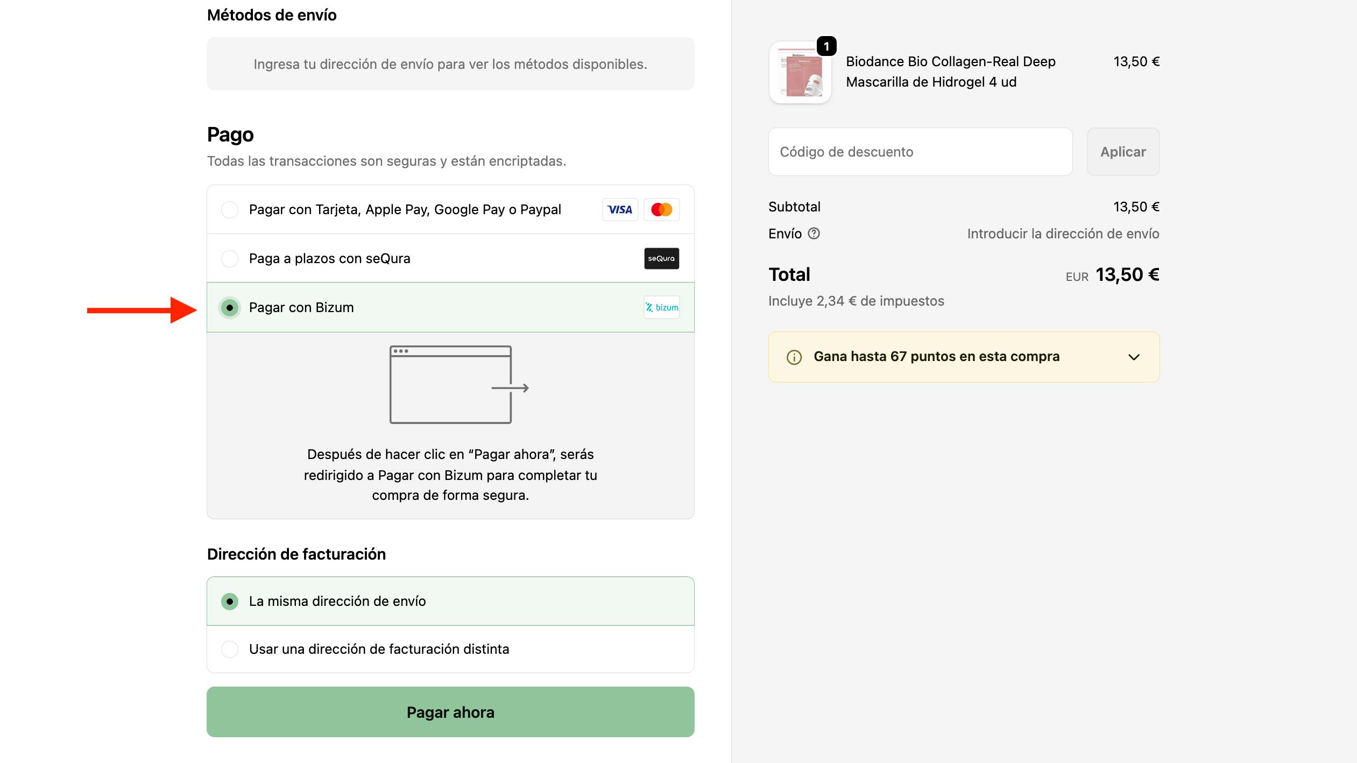Click the Visa card logo icon

(x=620, y=210)
